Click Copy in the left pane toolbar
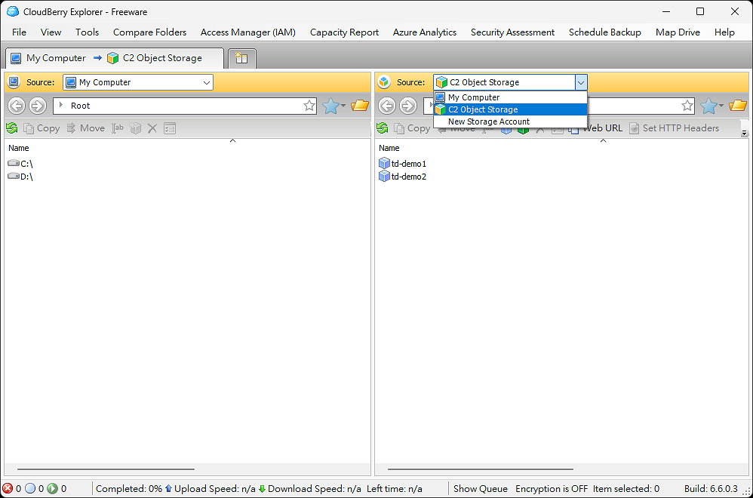The height and width of the screenshot is (498, 753). (41, 128)
